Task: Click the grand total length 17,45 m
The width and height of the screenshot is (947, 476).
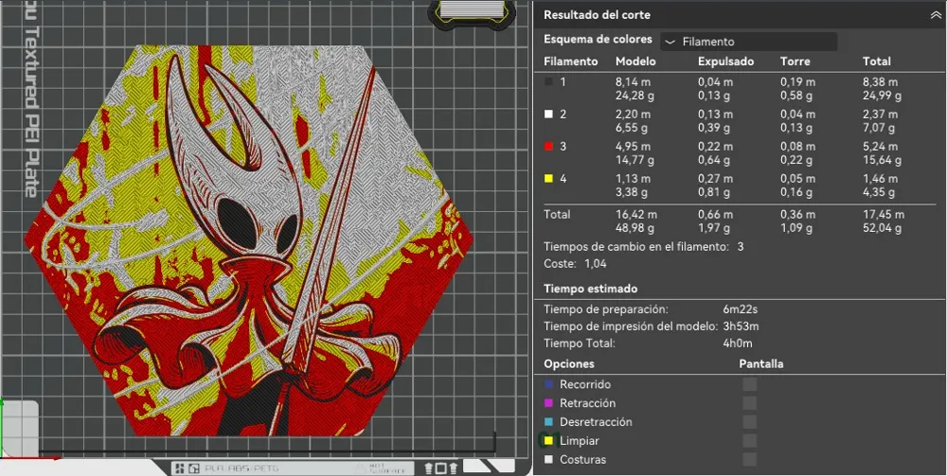Action: click(x=884, y=214)
